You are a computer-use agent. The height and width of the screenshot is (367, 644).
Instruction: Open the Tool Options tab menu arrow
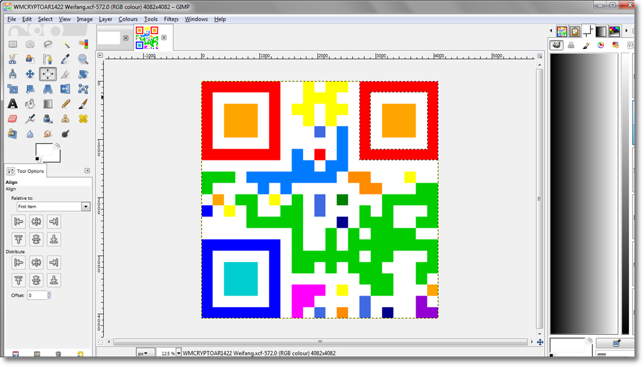[87, 171]
